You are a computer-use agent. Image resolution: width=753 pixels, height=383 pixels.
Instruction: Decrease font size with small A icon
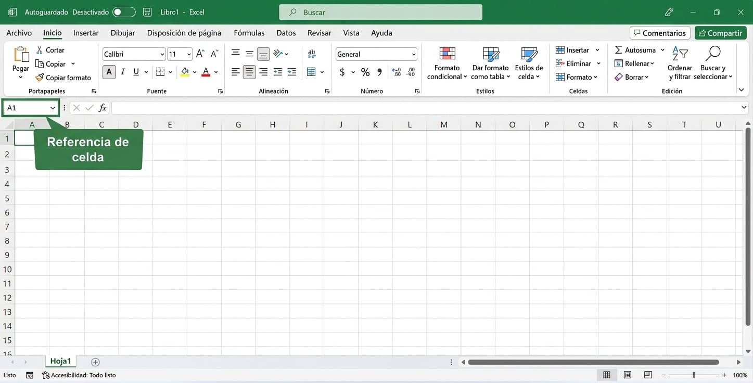click(214, 54)
